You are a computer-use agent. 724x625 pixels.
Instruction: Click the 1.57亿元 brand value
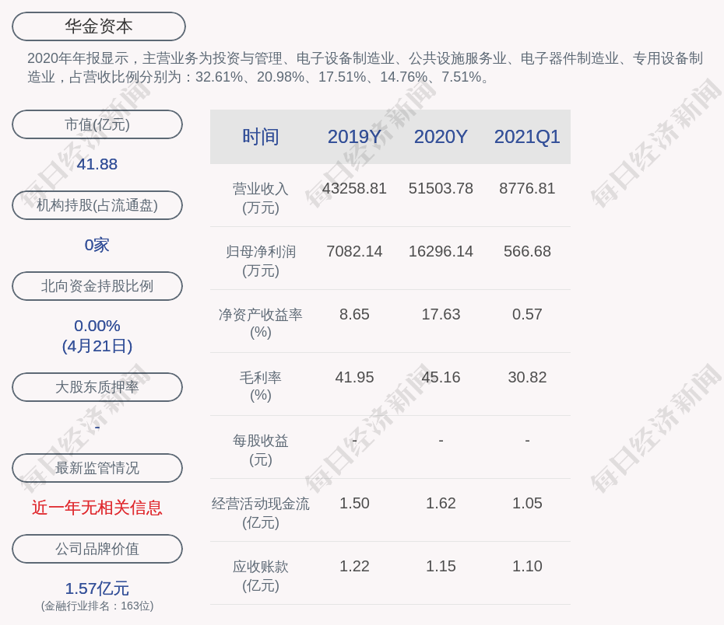[97, 588]
